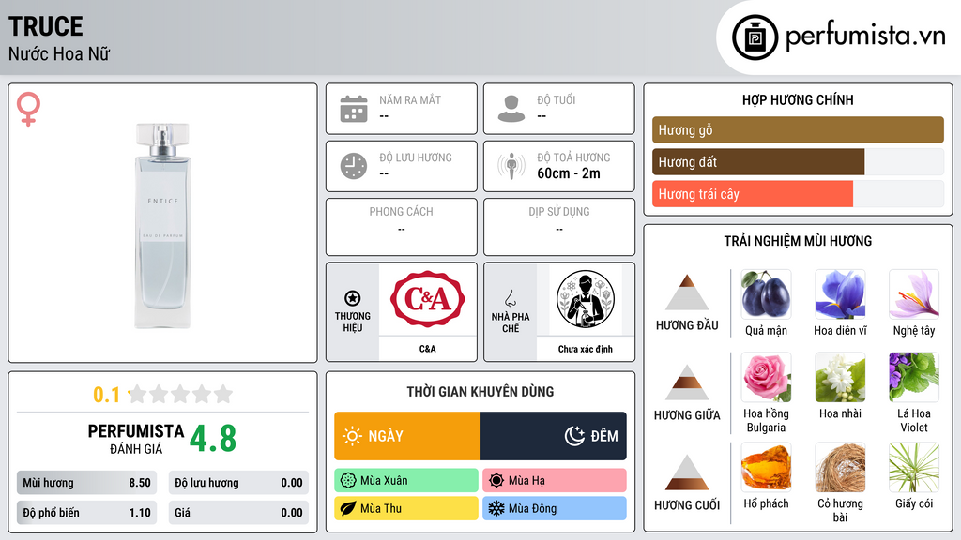Click the flower icon in Mùa Xuân

348,480
